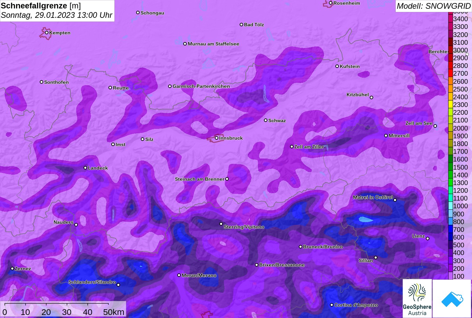
Task: Select the 1600 m dark green swatch
Action: tap(450, 159)
